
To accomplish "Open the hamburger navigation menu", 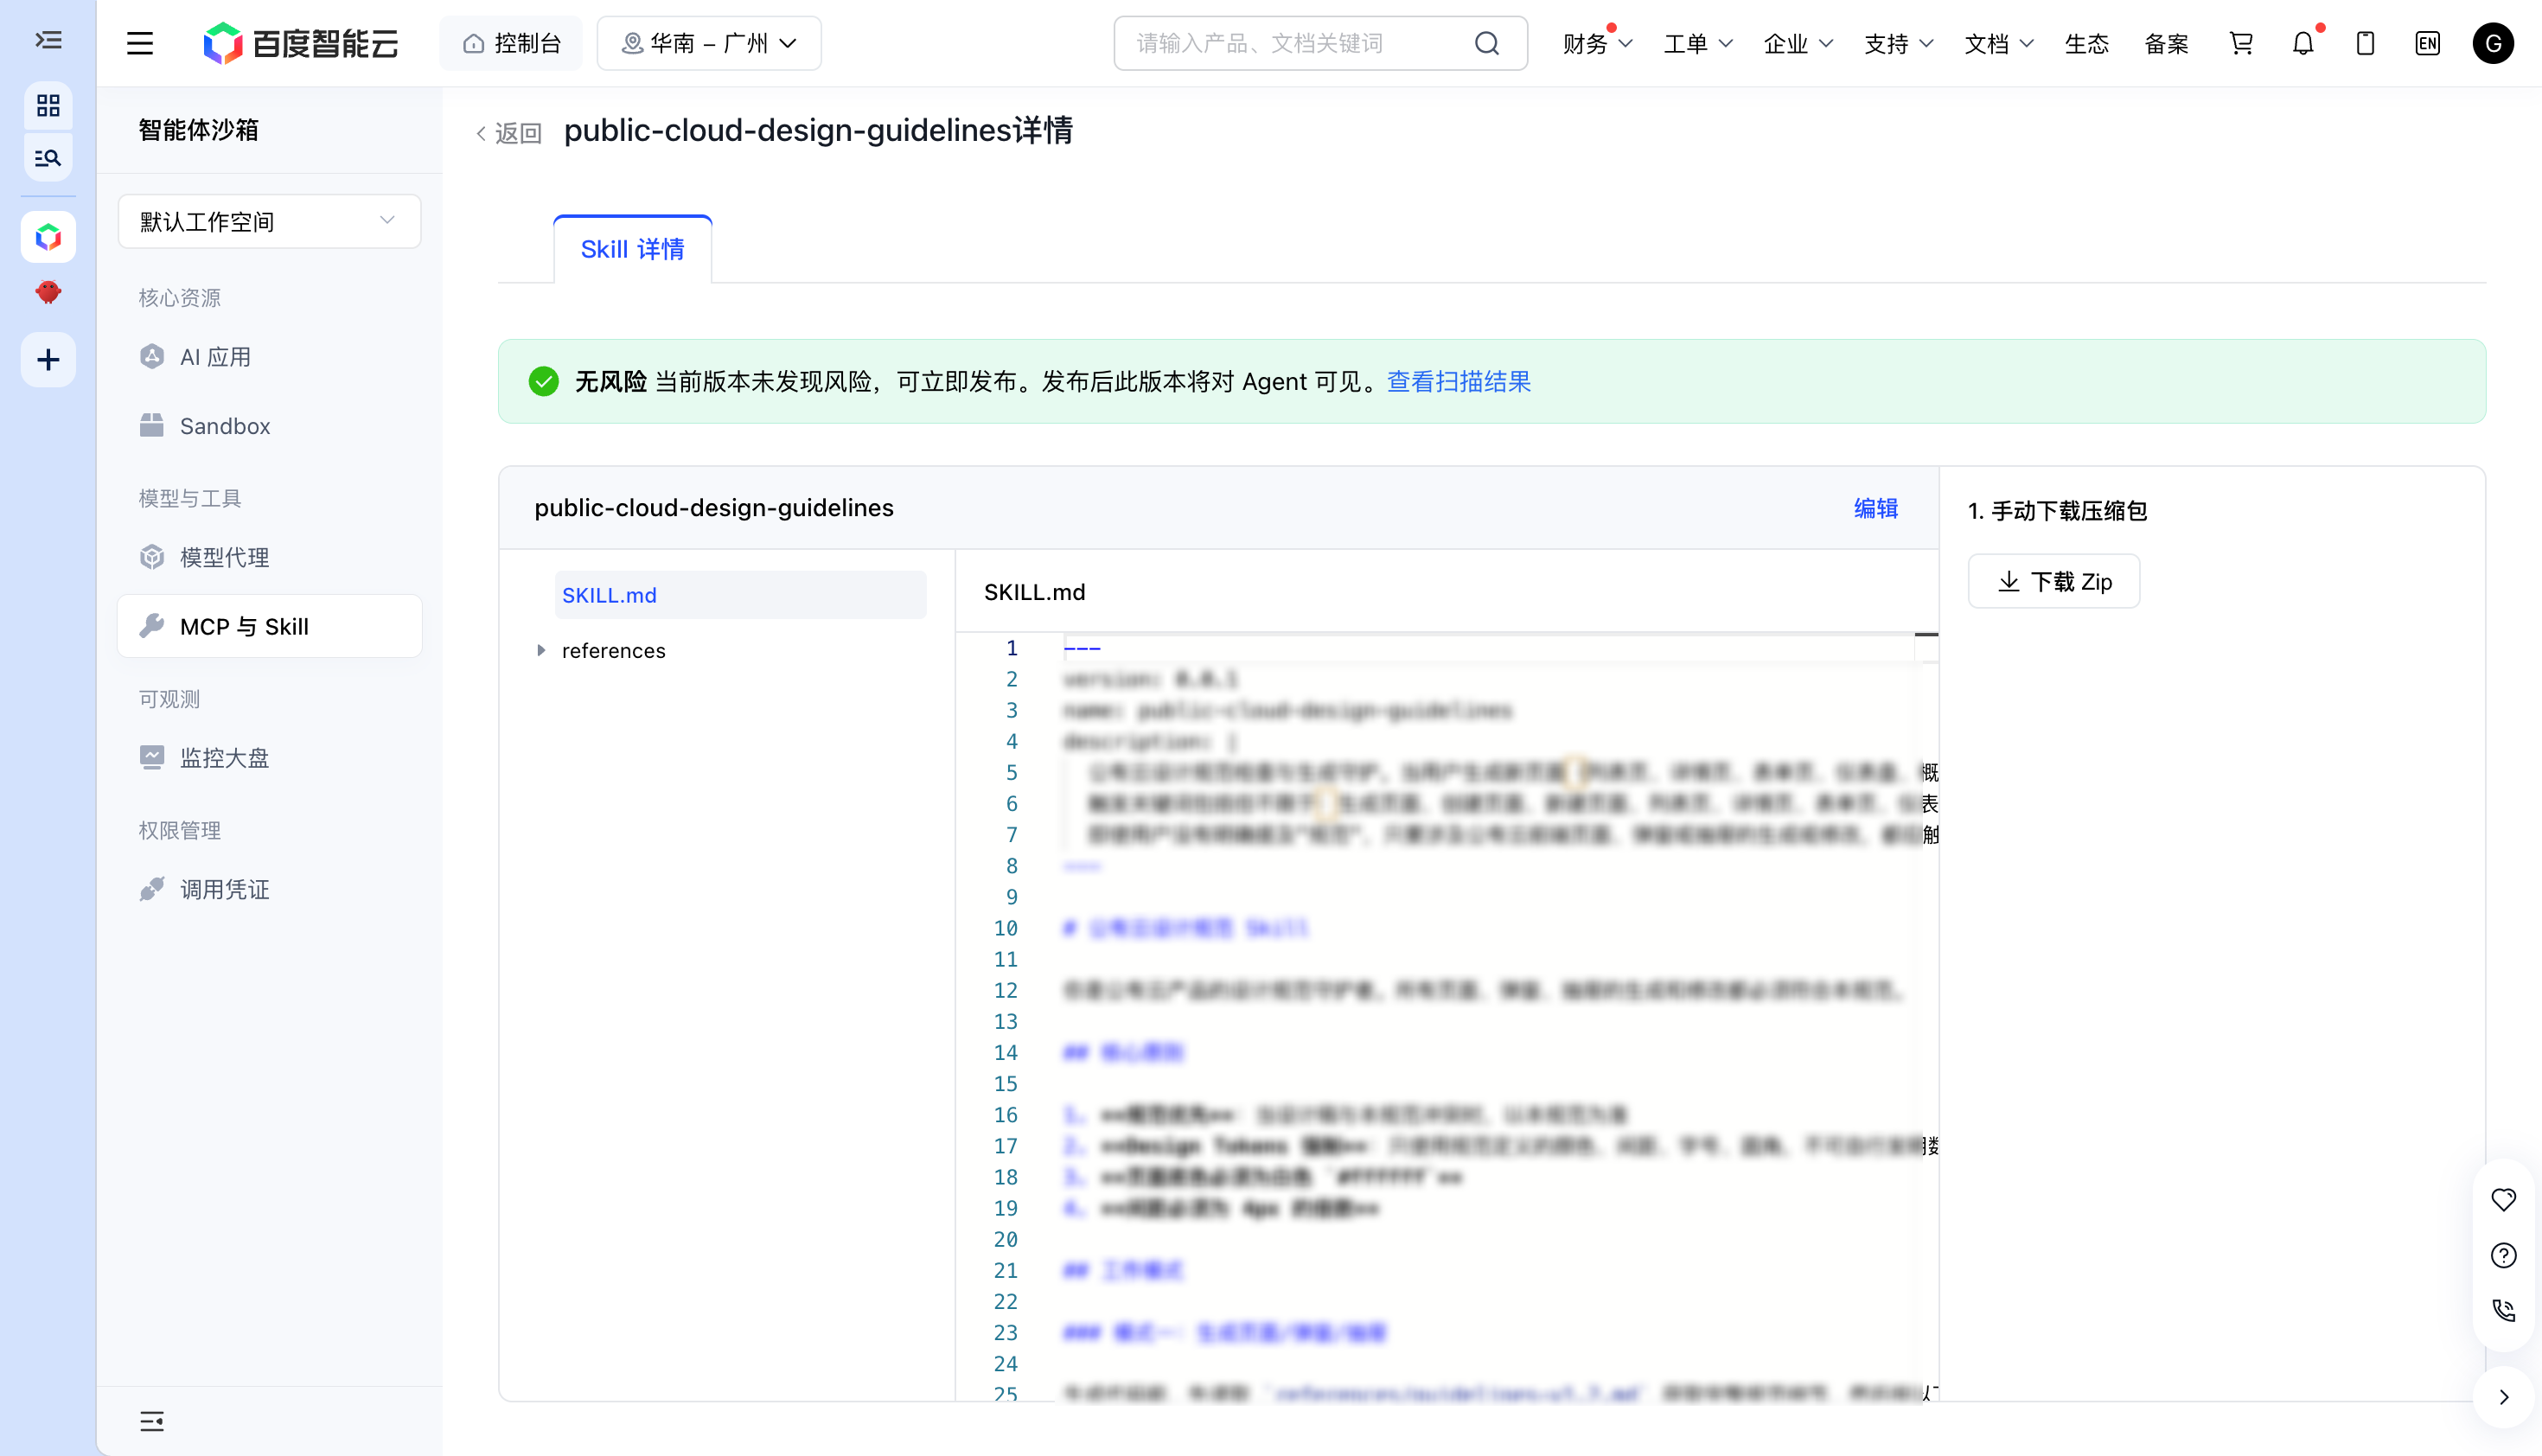I will click(x=140, y=43).
